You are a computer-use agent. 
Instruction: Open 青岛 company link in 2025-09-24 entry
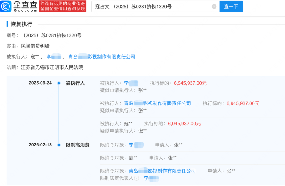click(157, 103)
